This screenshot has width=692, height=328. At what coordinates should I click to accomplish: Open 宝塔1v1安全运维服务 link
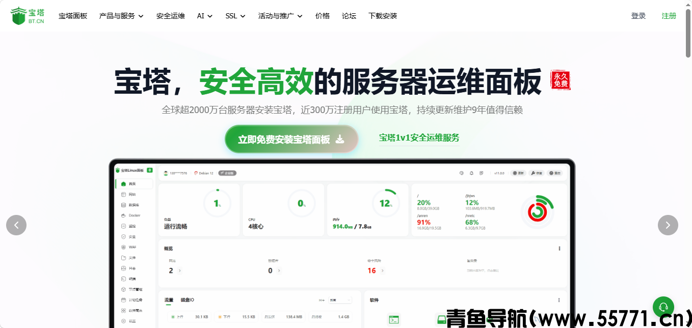(419, 138)
